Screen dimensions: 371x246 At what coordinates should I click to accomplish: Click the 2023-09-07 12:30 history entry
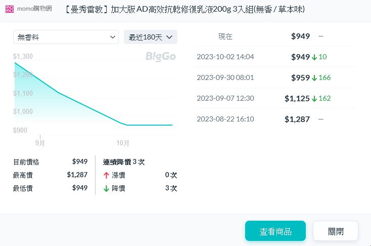pos(225,98)
